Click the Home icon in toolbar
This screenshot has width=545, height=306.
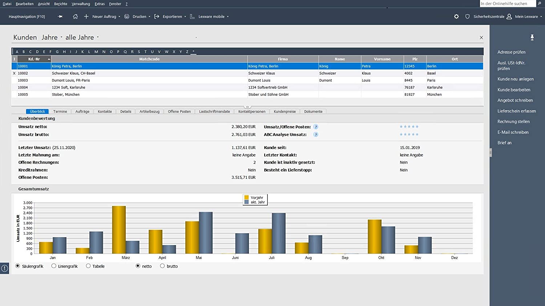(75, 17)
